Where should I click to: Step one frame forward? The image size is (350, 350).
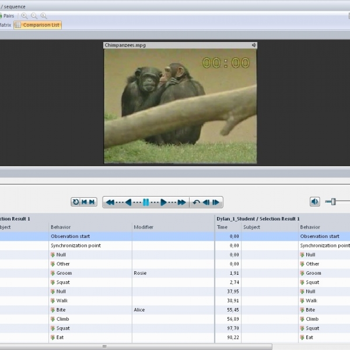coord(216,202)
